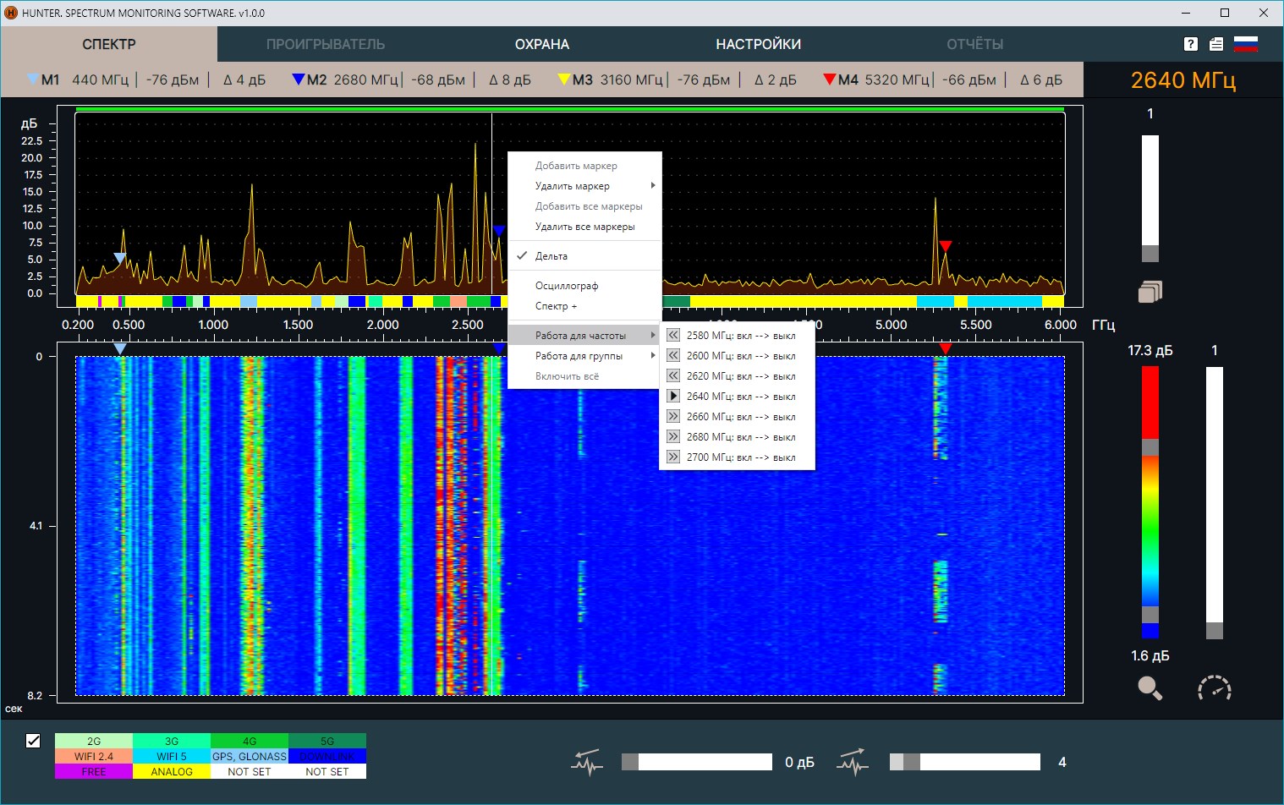Click the speedometer gauge icon
The height and width of the screenshot is (805, 1284).
[1214, 688]
